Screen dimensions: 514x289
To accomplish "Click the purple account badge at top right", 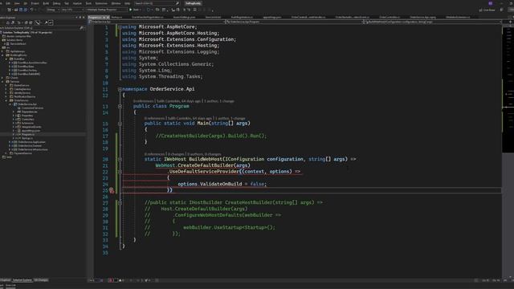I will click(491, 3).
